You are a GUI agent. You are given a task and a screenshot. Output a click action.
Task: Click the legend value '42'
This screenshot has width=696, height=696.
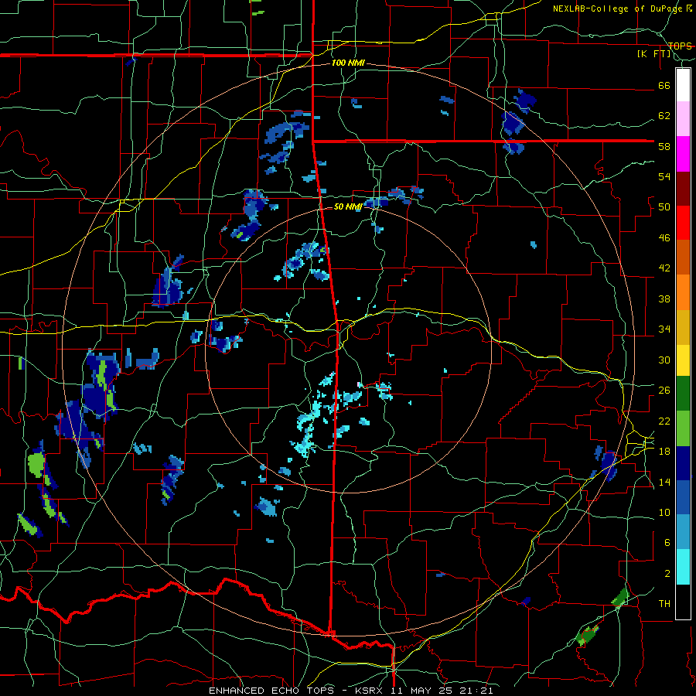(x=664, y=268)
